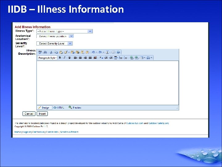Insert a horizontal rule

click(116, 58)
